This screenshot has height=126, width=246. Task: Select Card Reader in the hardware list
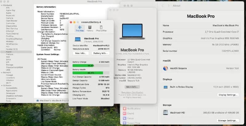point(12,21)
